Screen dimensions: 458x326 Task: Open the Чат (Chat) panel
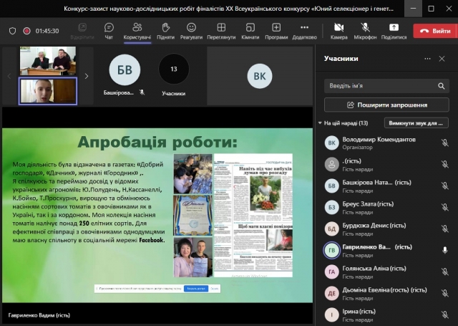pos(109,31)
